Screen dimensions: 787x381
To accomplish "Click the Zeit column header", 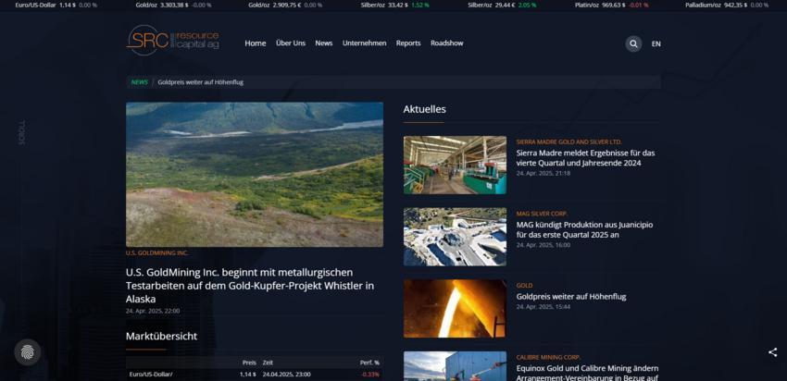I will click(x=268, y=363).
